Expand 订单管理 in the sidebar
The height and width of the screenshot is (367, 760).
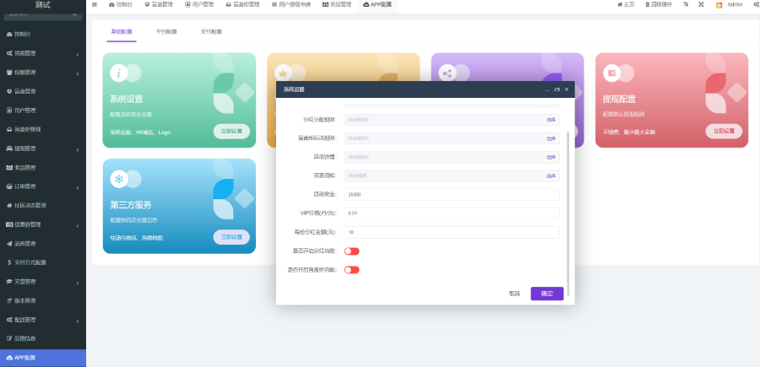[x=42, y=186]
